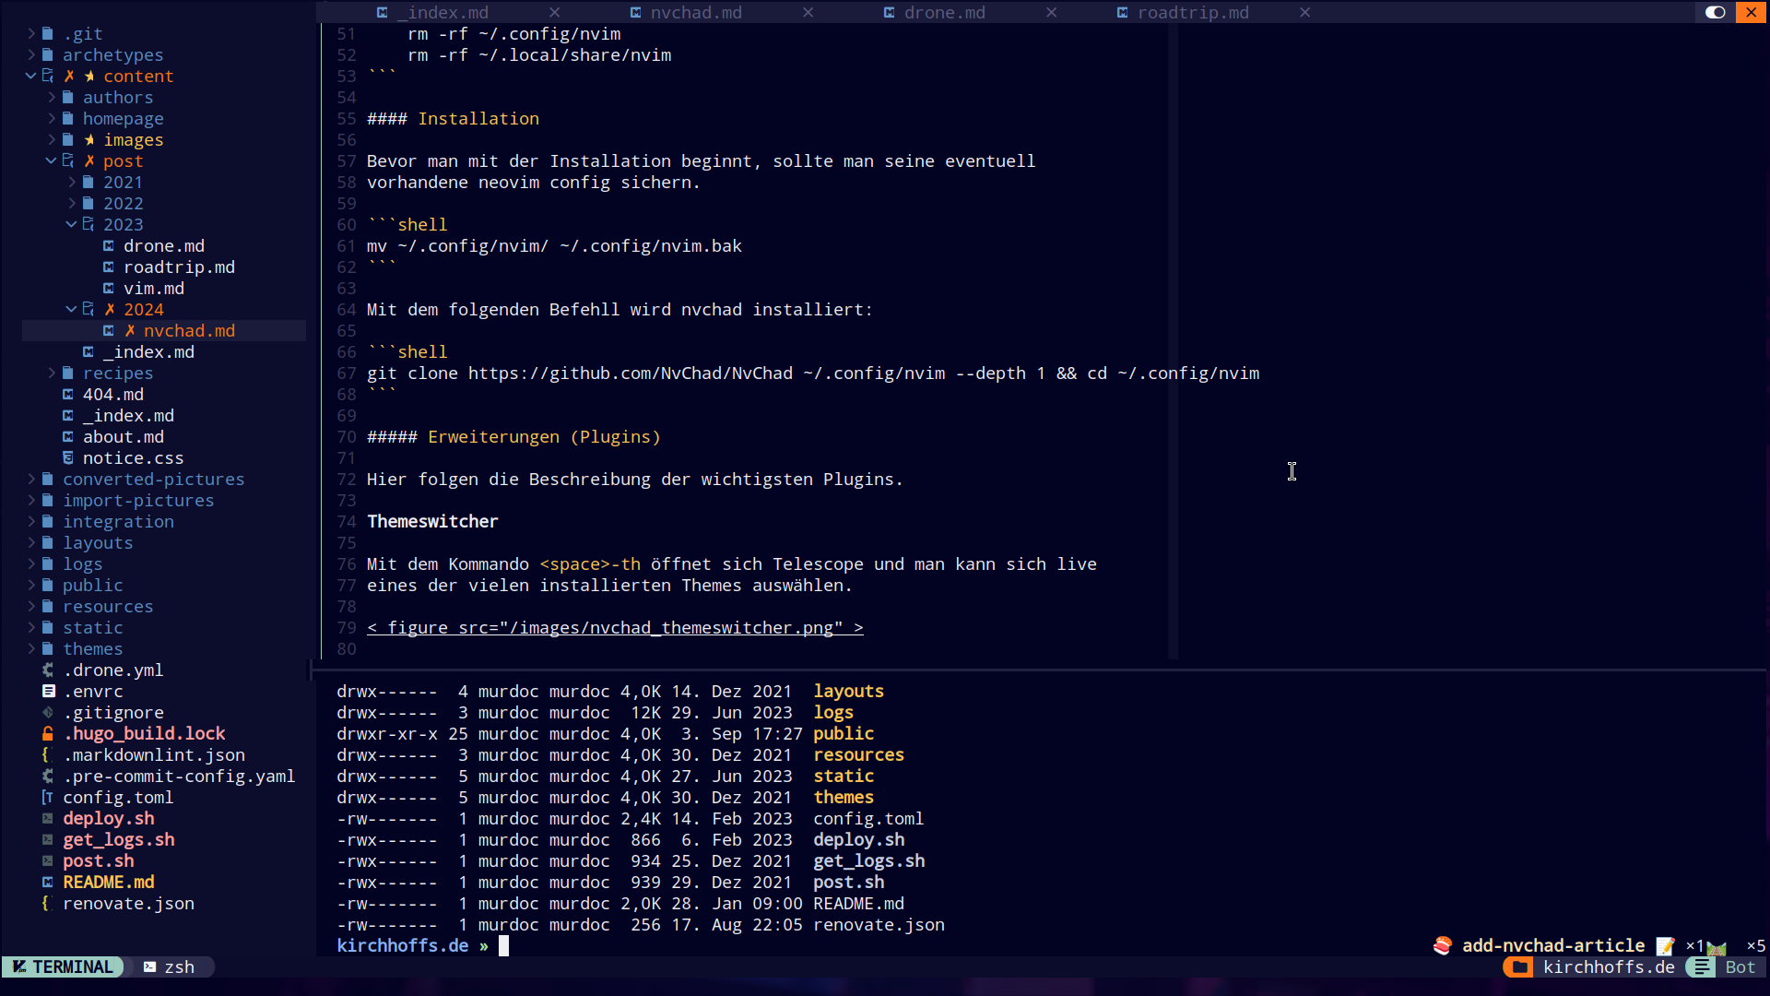1770x996 pixels.
Task: Click the deploy.sh script icon
Action: point(48,818)
